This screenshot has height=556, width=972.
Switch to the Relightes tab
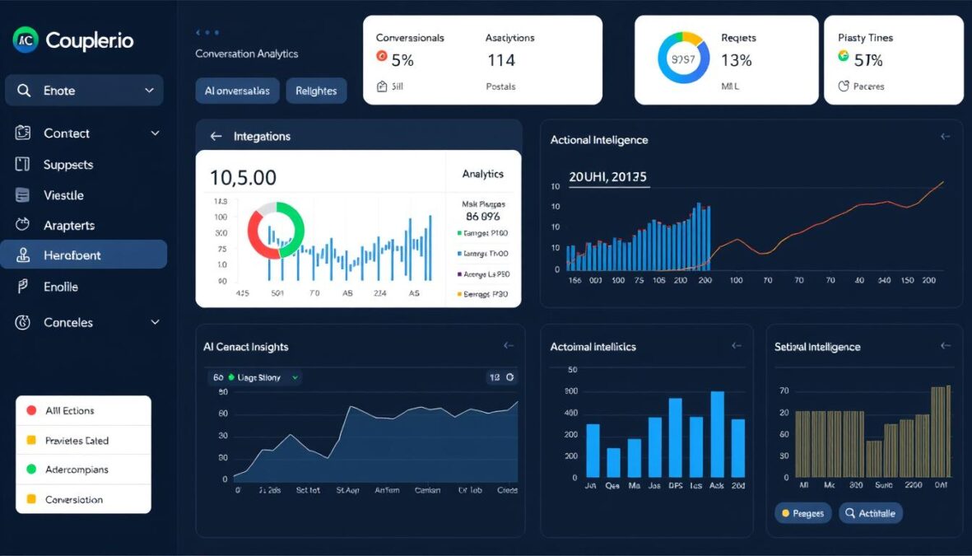tap(316, 91)
